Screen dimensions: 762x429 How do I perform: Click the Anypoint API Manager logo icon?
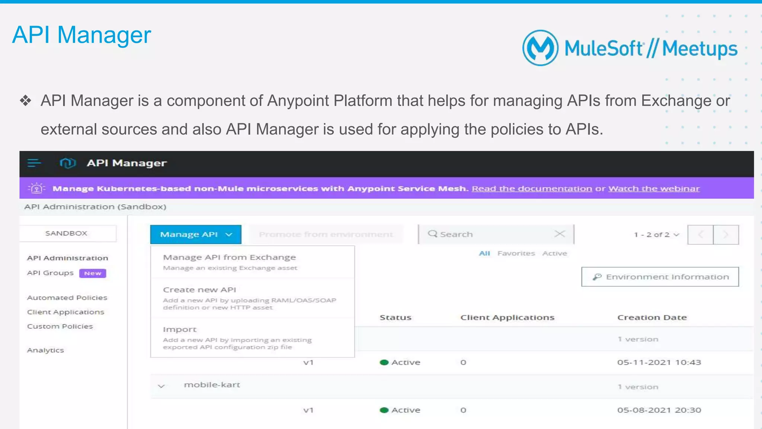(x=68, y=163)
